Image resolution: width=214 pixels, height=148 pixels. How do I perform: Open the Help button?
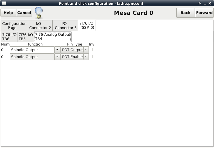click(8, 13)
